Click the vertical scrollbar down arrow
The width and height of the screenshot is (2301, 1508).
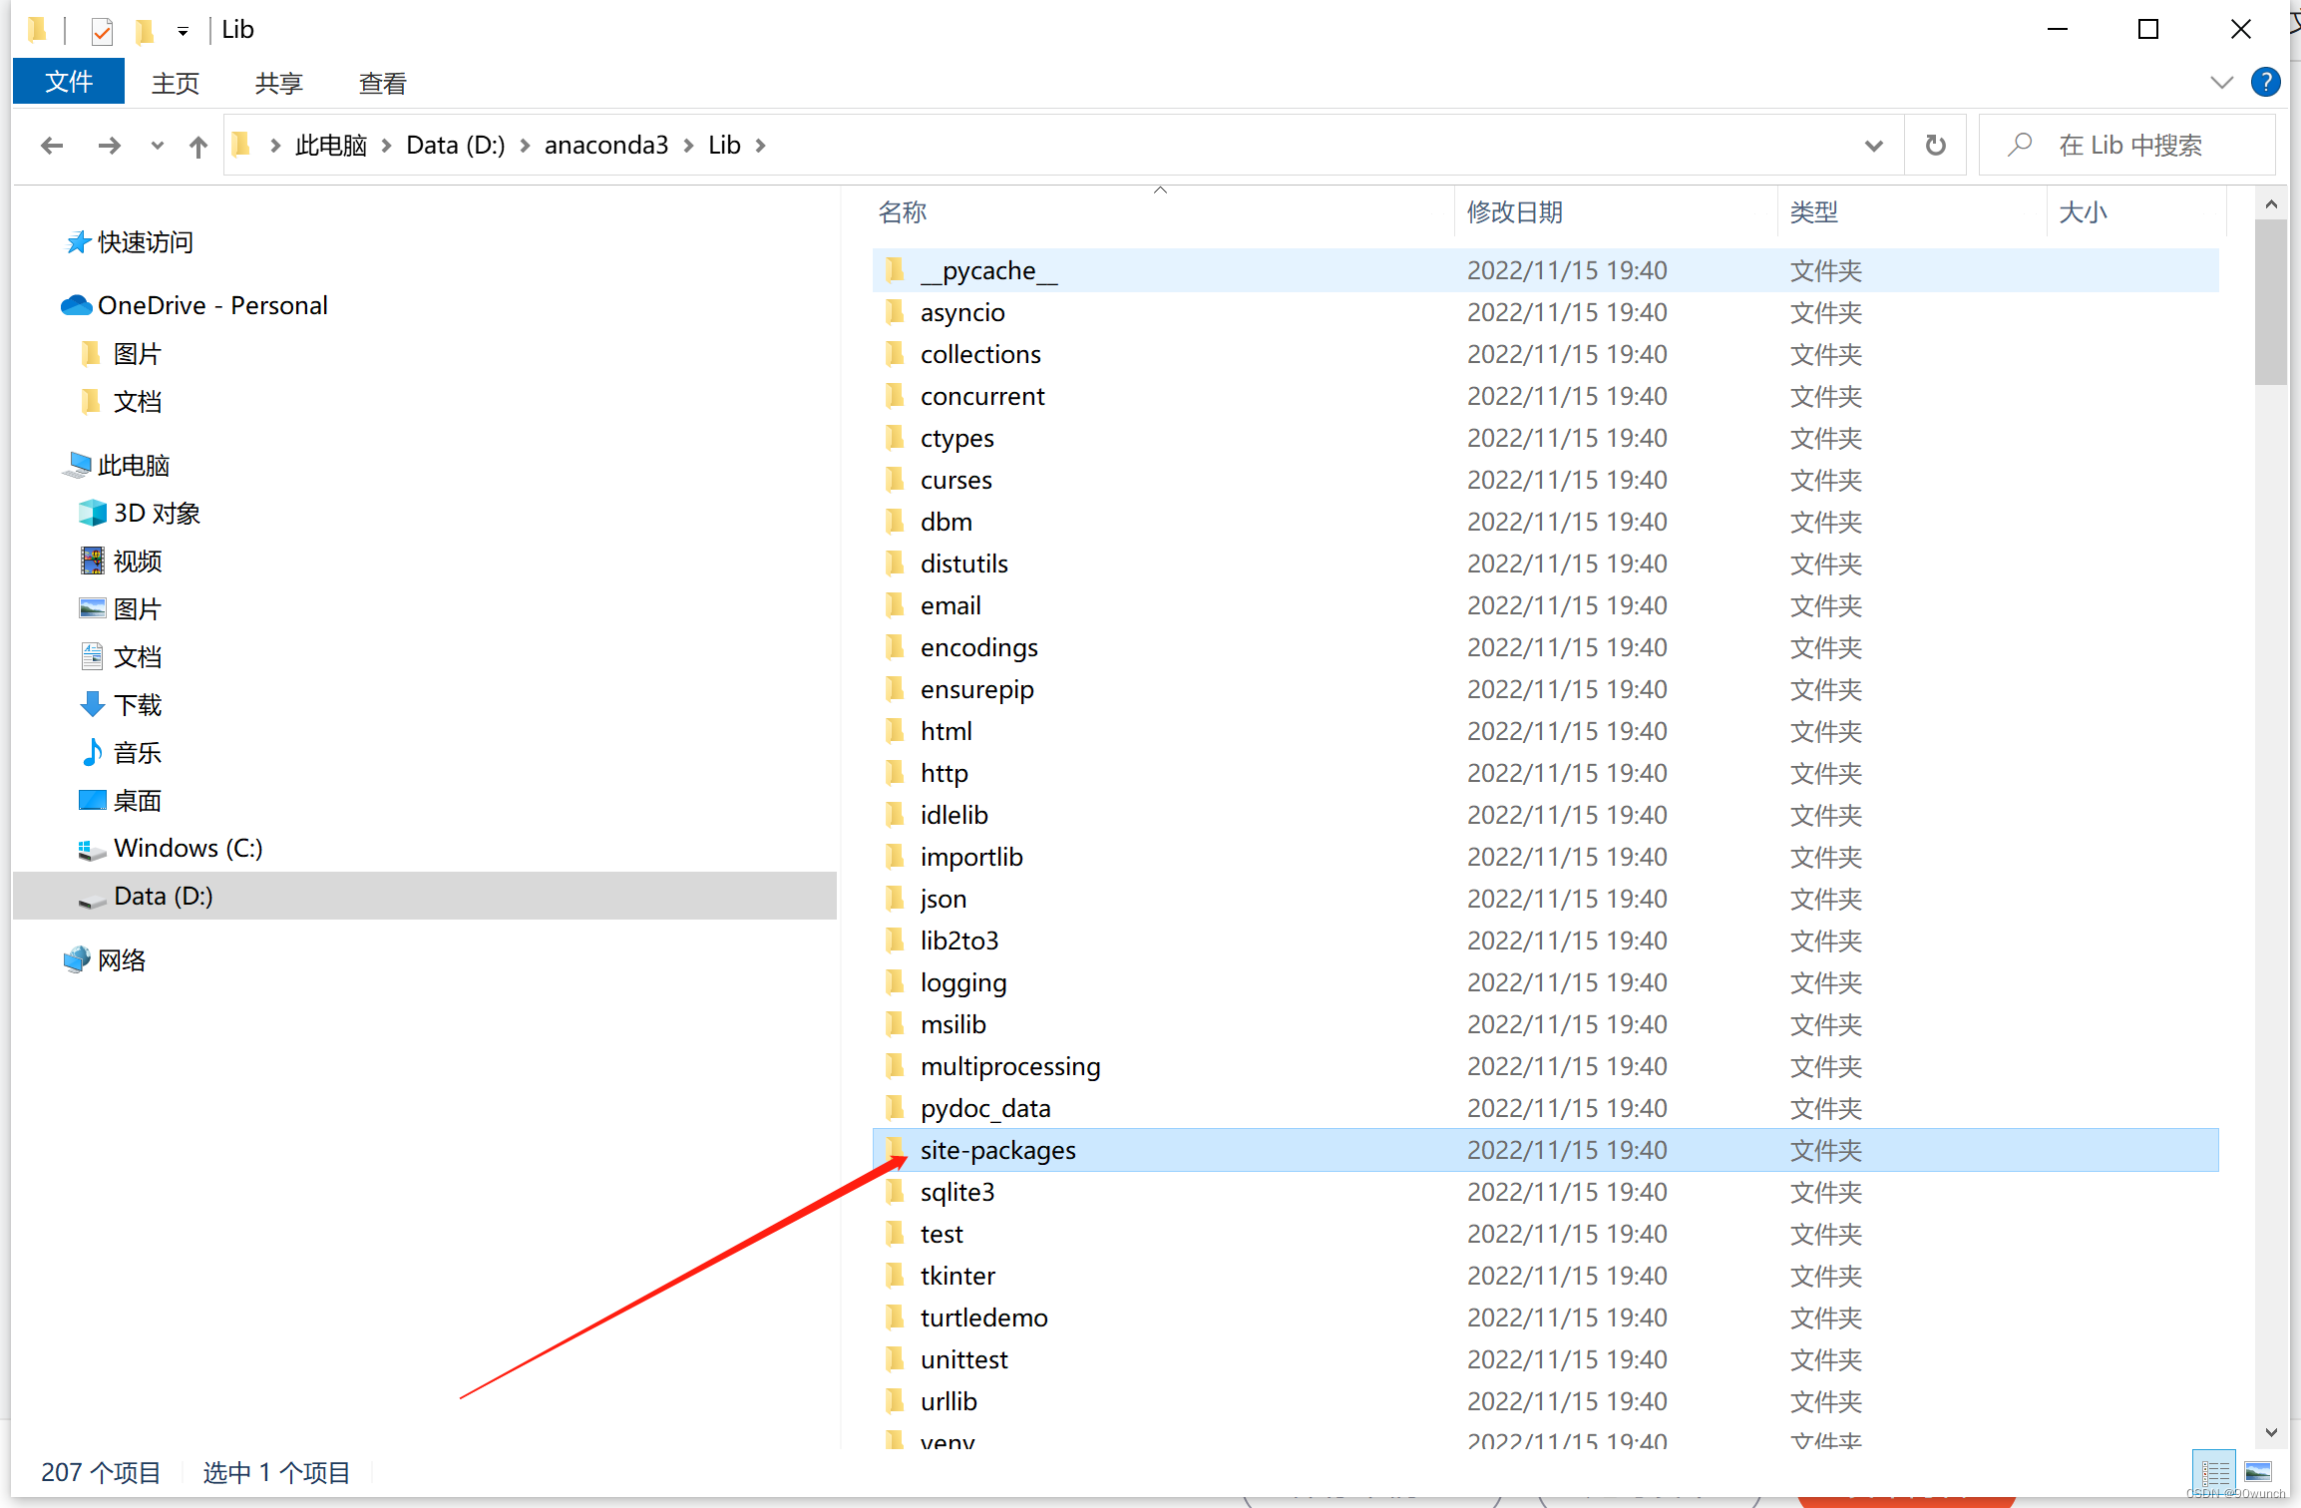[x=2271, y=1432]
